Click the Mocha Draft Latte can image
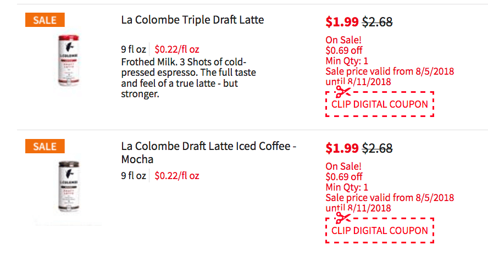 tap(69, 187)
